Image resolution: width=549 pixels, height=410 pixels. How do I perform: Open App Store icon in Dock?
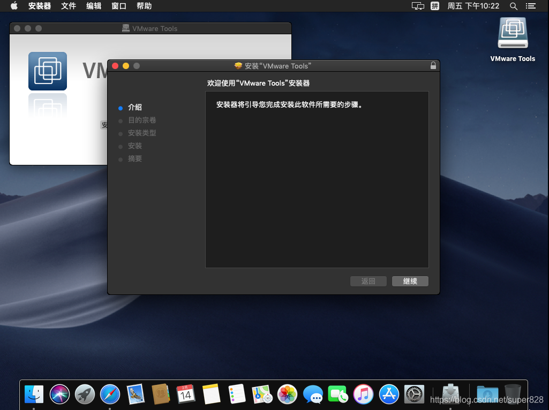[389, 394]
